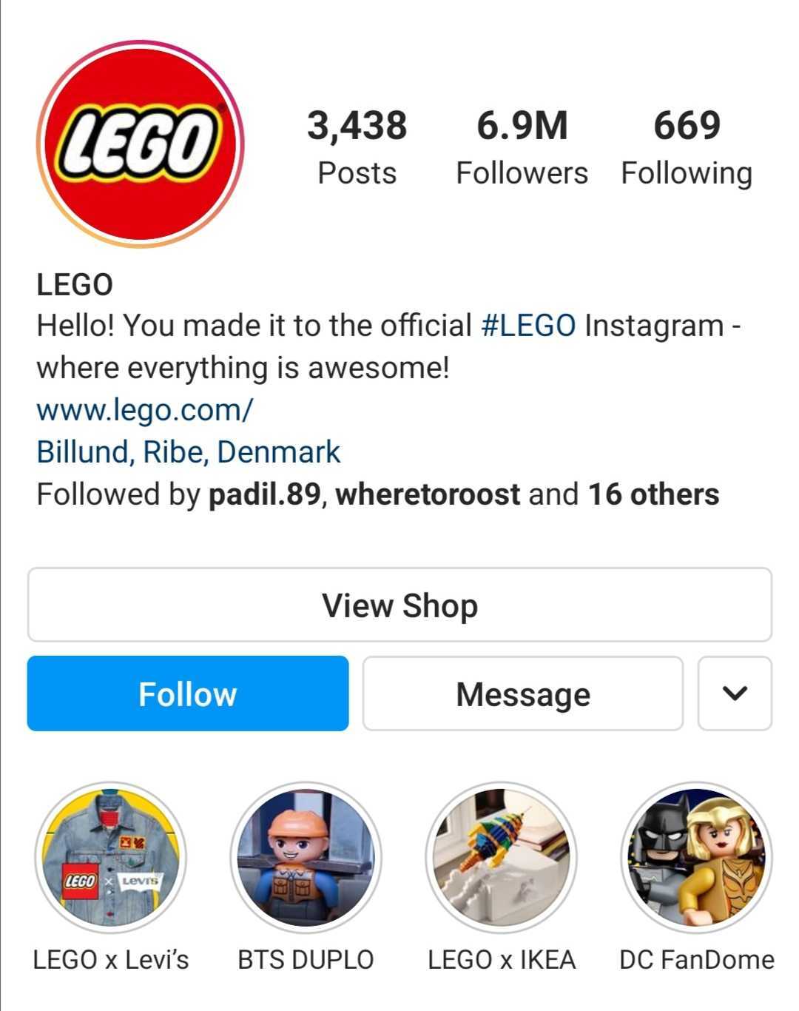Open the LEGO profile picture story
The image size is (799, 1011).
pos(141,143)
